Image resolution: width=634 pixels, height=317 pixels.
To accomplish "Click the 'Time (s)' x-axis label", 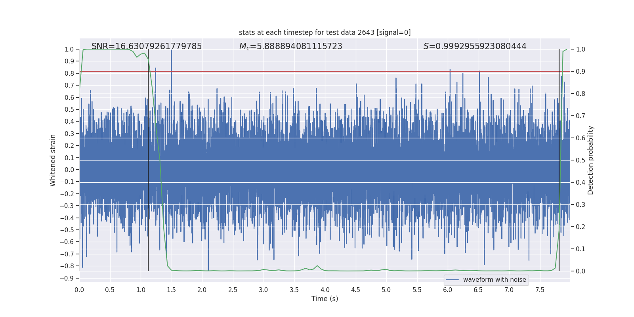I will coord(325,299).
